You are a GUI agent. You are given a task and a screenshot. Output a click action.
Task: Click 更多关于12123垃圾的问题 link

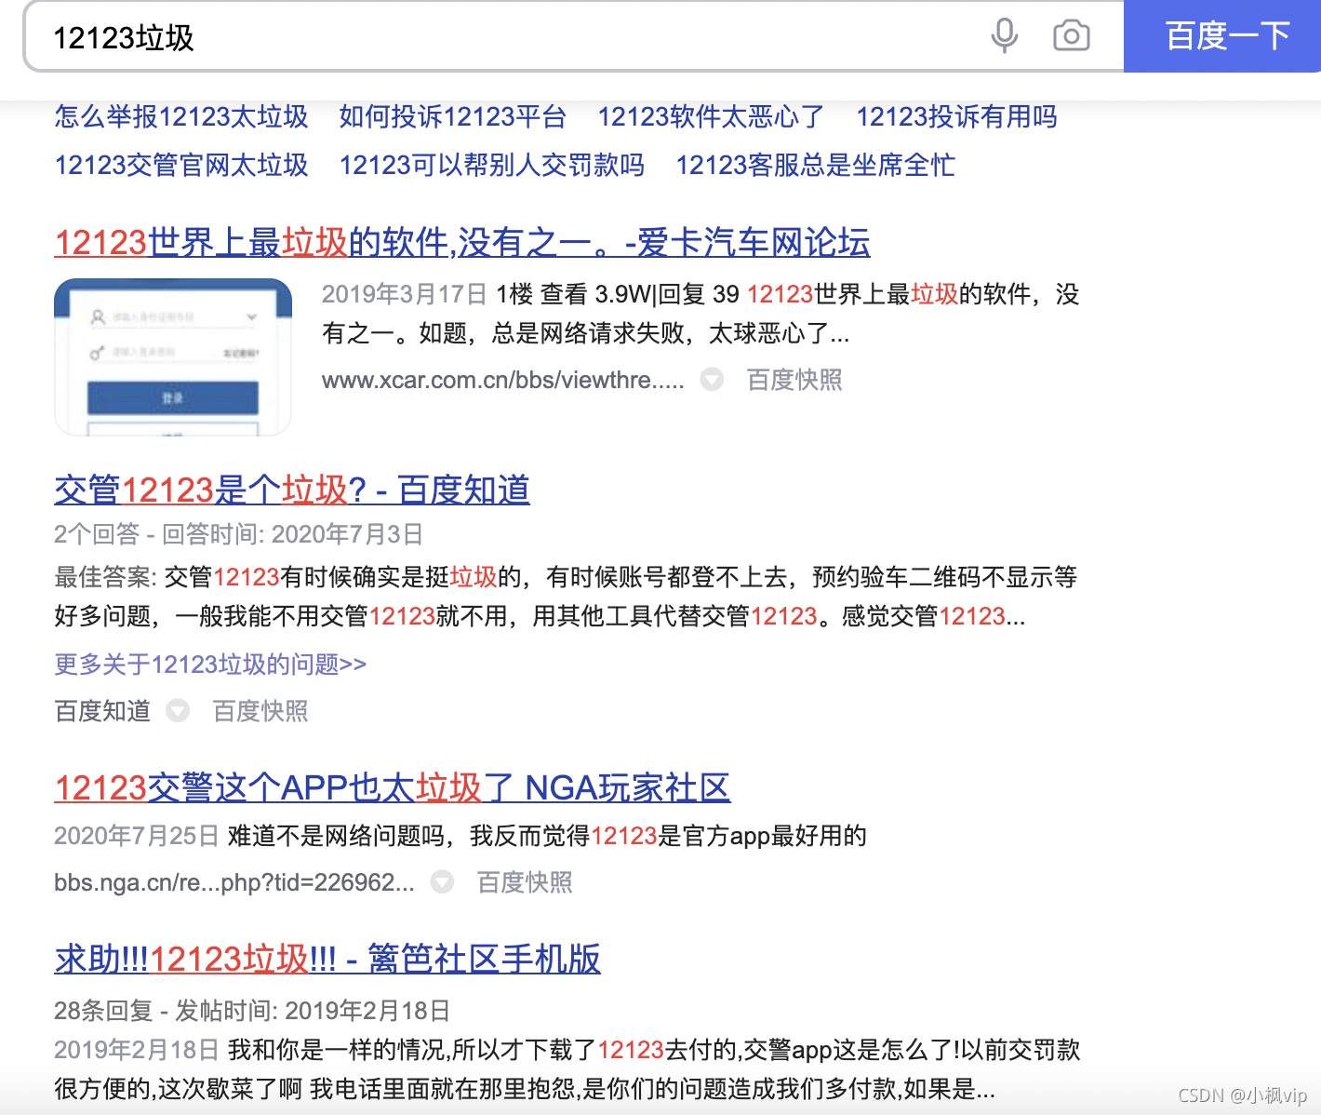click(x=209, y=665)
